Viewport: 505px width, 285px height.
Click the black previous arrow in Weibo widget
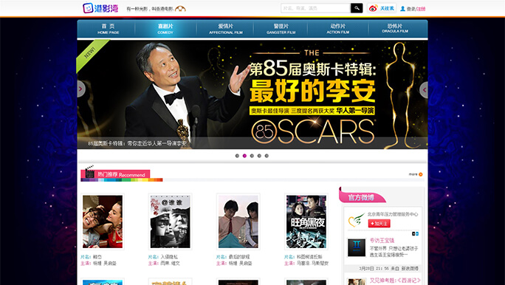[413, 234]
